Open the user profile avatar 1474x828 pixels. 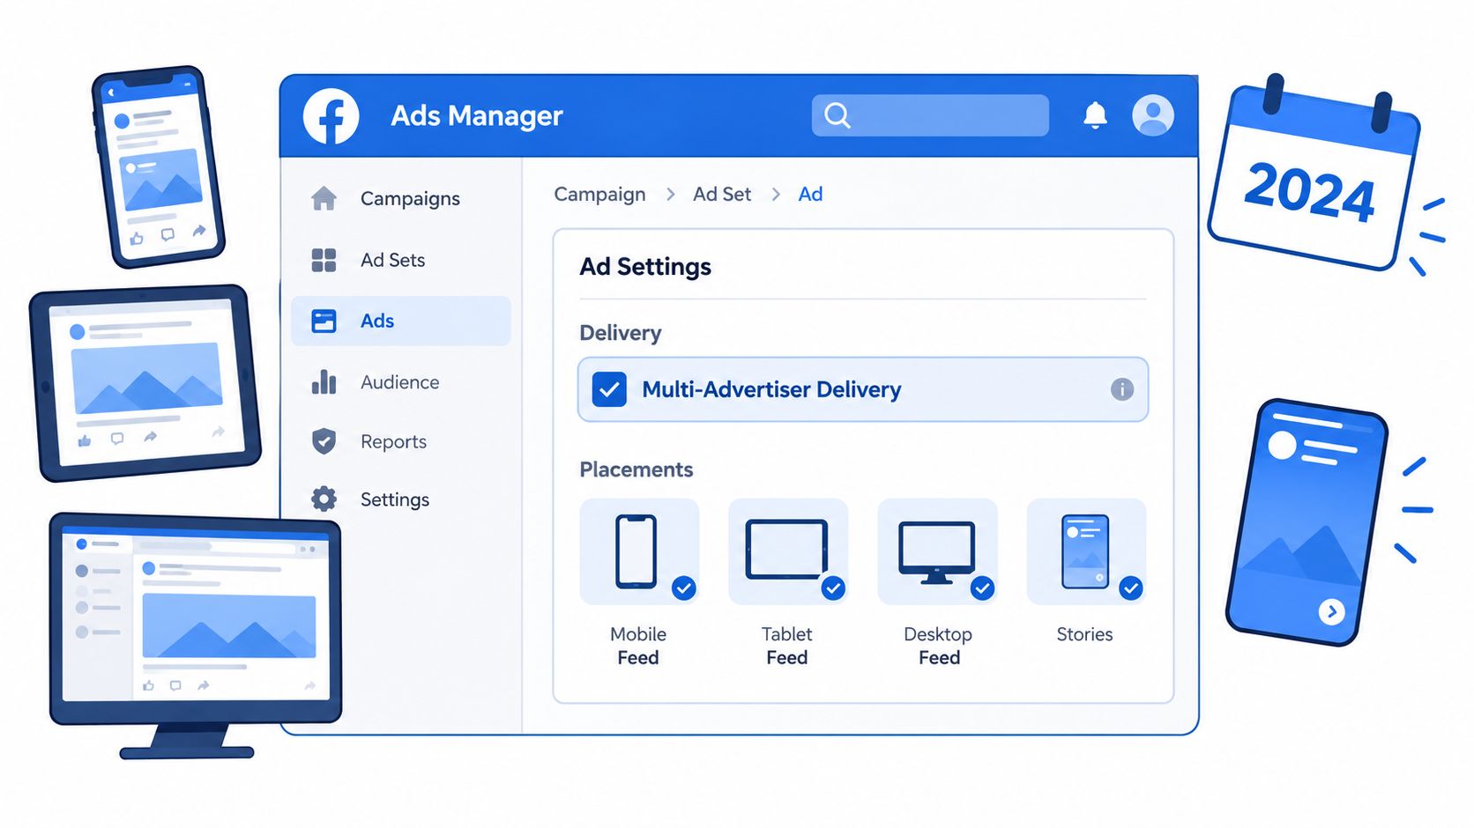click(1153, 115)
